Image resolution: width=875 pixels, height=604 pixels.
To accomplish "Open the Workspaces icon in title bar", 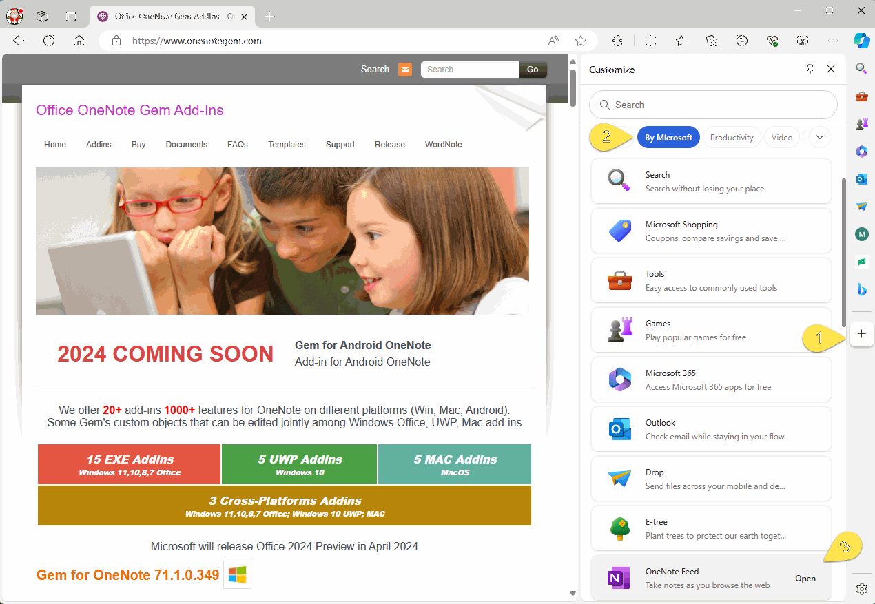I will (42, 16).
